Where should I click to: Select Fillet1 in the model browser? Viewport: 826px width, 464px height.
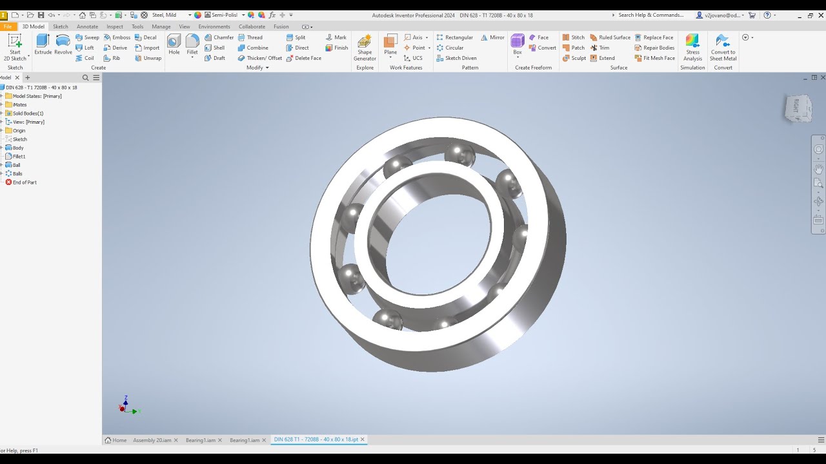15,157
